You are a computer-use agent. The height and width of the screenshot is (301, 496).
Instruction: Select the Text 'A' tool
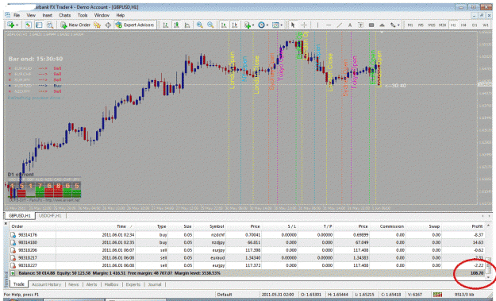point(350,25)
